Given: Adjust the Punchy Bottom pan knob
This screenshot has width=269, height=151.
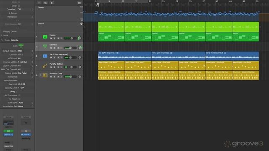Looking at the screenshot, I should [x=79, y=67].
